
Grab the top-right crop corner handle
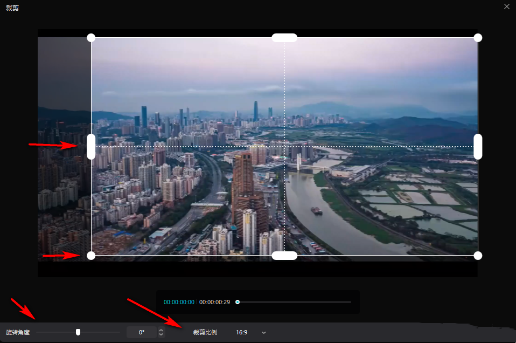click(478, 38)
